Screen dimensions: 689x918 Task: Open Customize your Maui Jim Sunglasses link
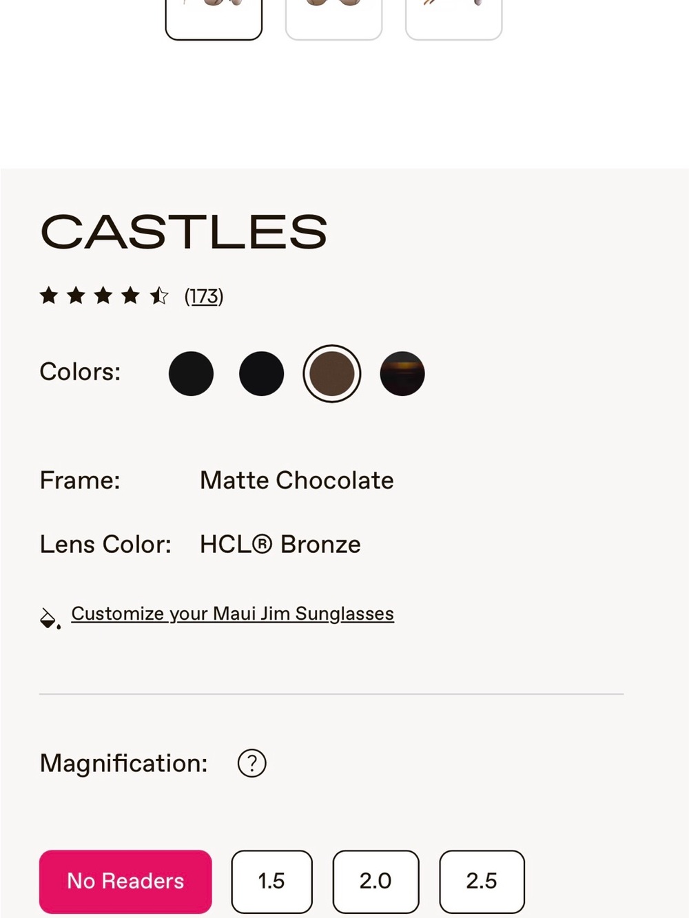232,614
